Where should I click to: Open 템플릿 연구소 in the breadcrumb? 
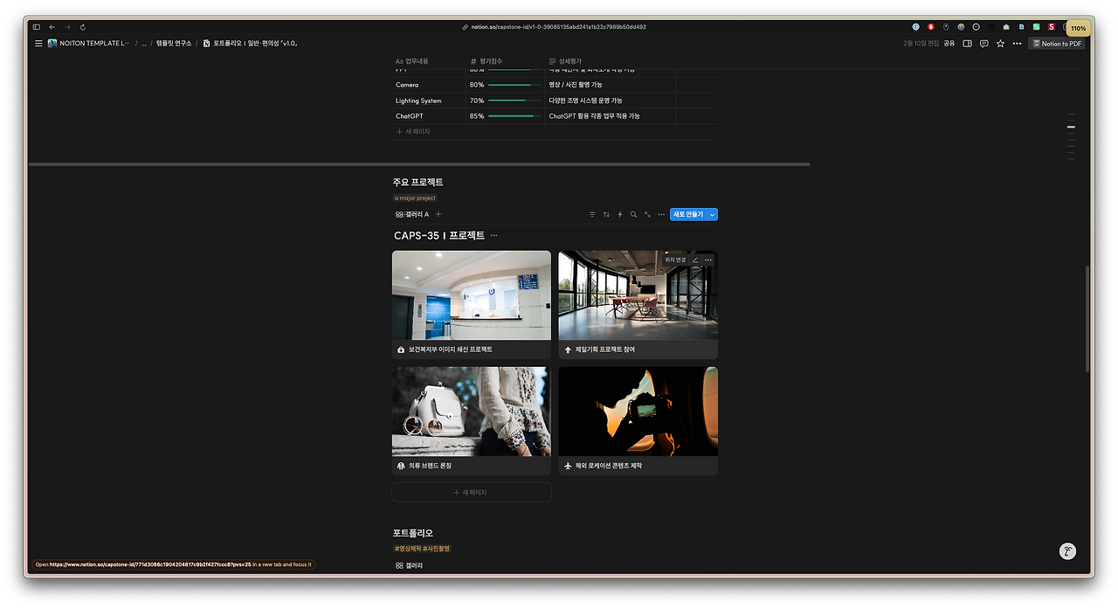tap(174, 42)
